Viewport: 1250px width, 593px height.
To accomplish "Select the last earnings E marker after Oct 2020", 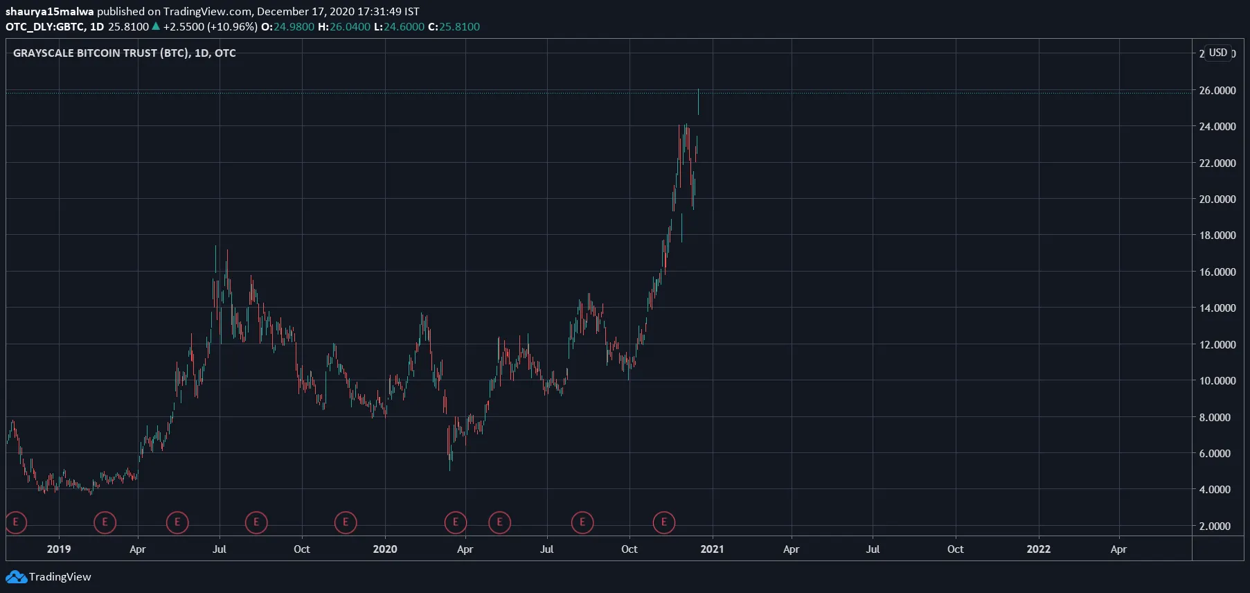I will tap(663, 522).
